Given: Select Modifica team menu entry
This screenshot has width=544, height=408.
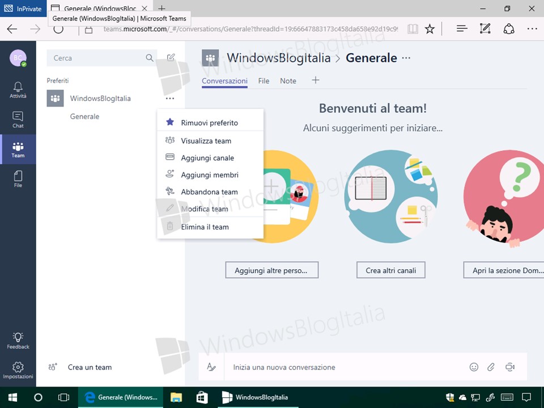Looking at the screenshot, I should [210, 209].
